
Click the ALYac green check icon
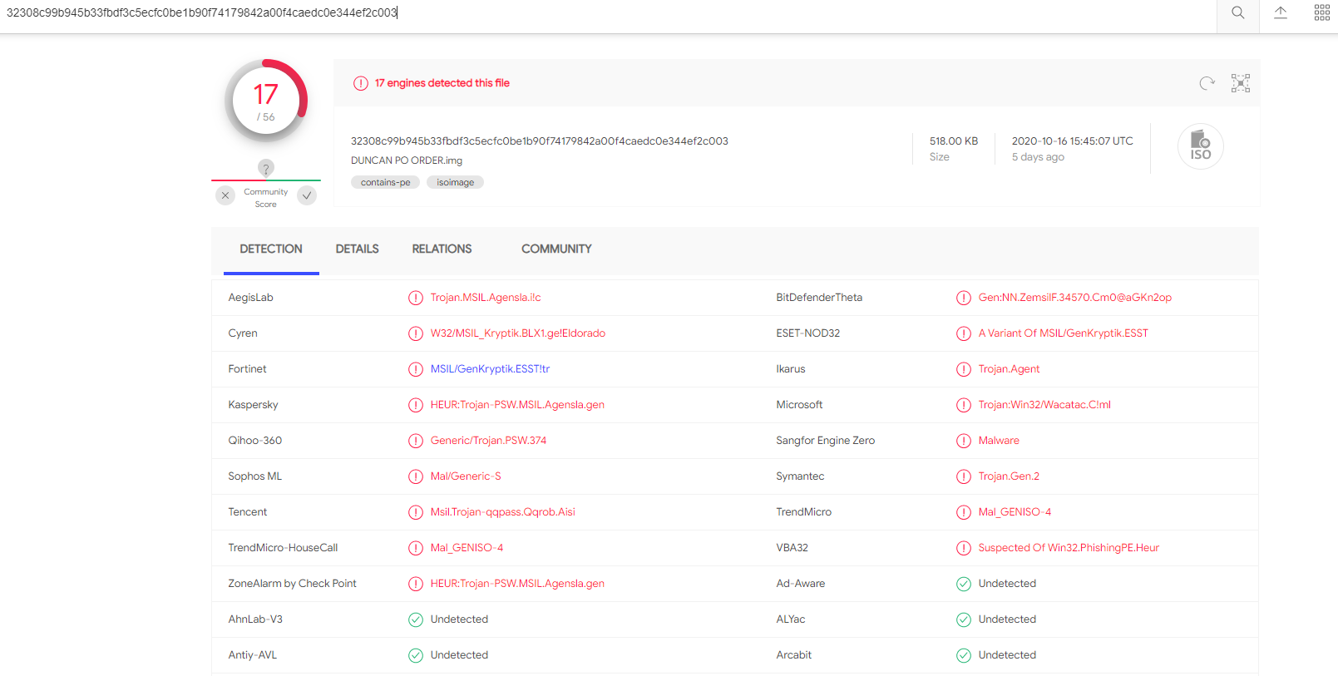[x=964, y=619]
